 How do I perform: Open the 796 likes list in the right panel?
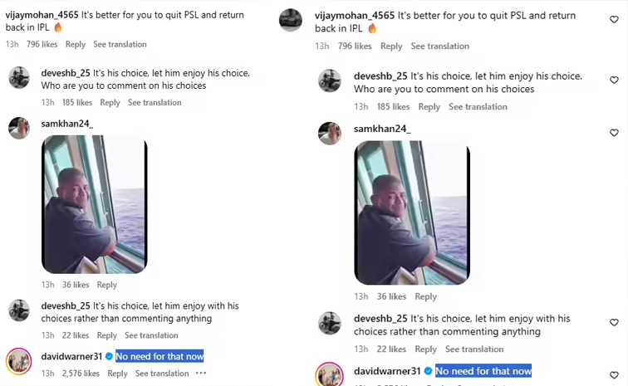pos(356,46)
